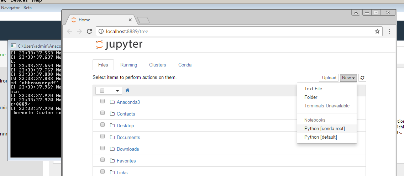The height and width of the screenshot is (176, 404).
Task: Check the Desktop folder checkbox
Action: (x=103, y=124)
